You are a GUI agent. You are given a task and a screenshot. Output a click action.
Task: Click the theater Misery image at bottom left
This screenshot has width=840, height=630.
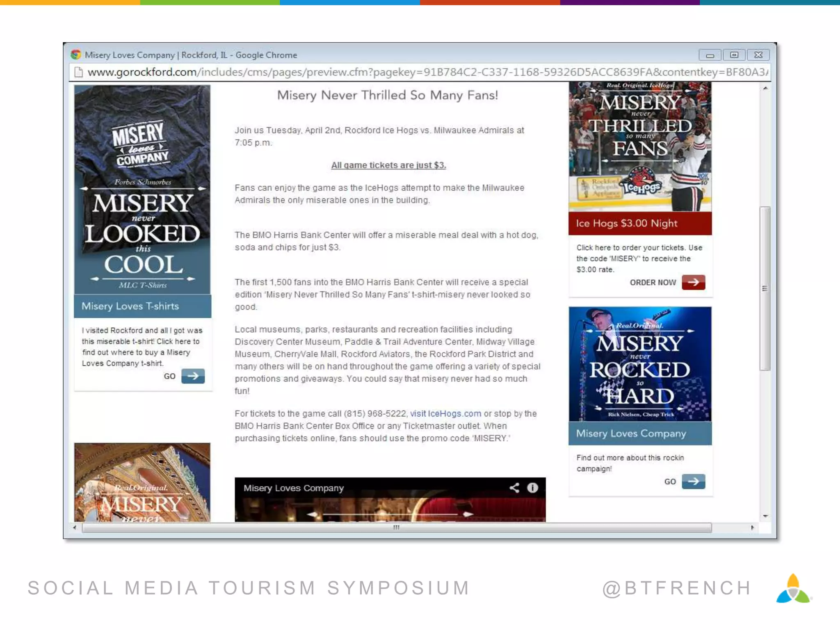(142, 482)
